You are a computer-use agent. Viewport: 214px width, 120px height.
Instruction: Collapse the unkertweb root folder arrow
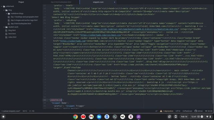pos(2,6)
